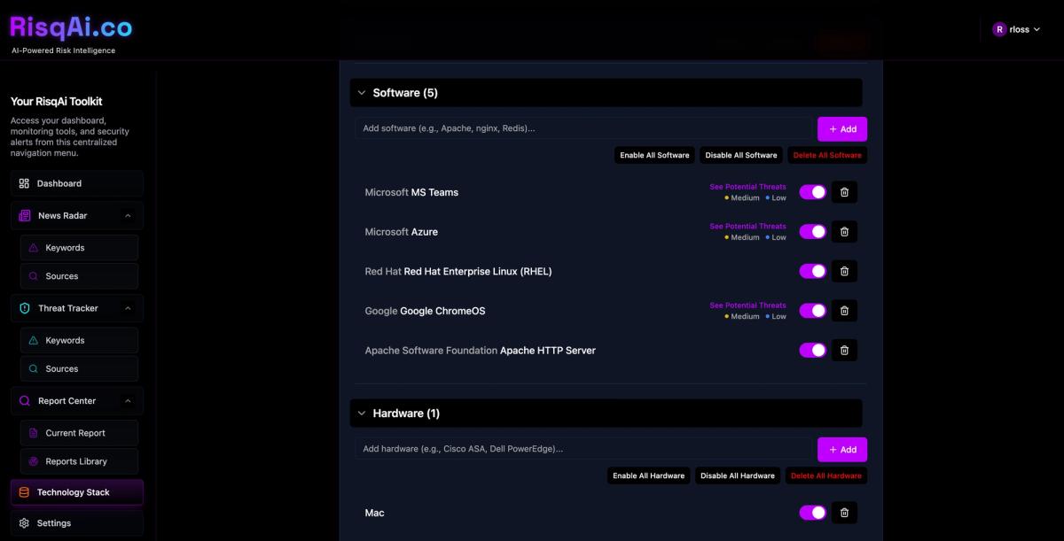Viewport: 1064px width, 541px height.
Task: Click the RisqAi.co logo
Action: pos(71,27)
